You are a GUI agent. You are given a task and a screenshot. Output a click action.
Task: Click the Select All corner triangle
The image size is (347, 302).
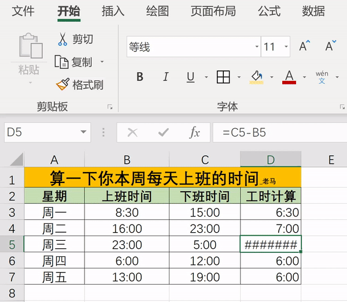click(x=17, y=159)
